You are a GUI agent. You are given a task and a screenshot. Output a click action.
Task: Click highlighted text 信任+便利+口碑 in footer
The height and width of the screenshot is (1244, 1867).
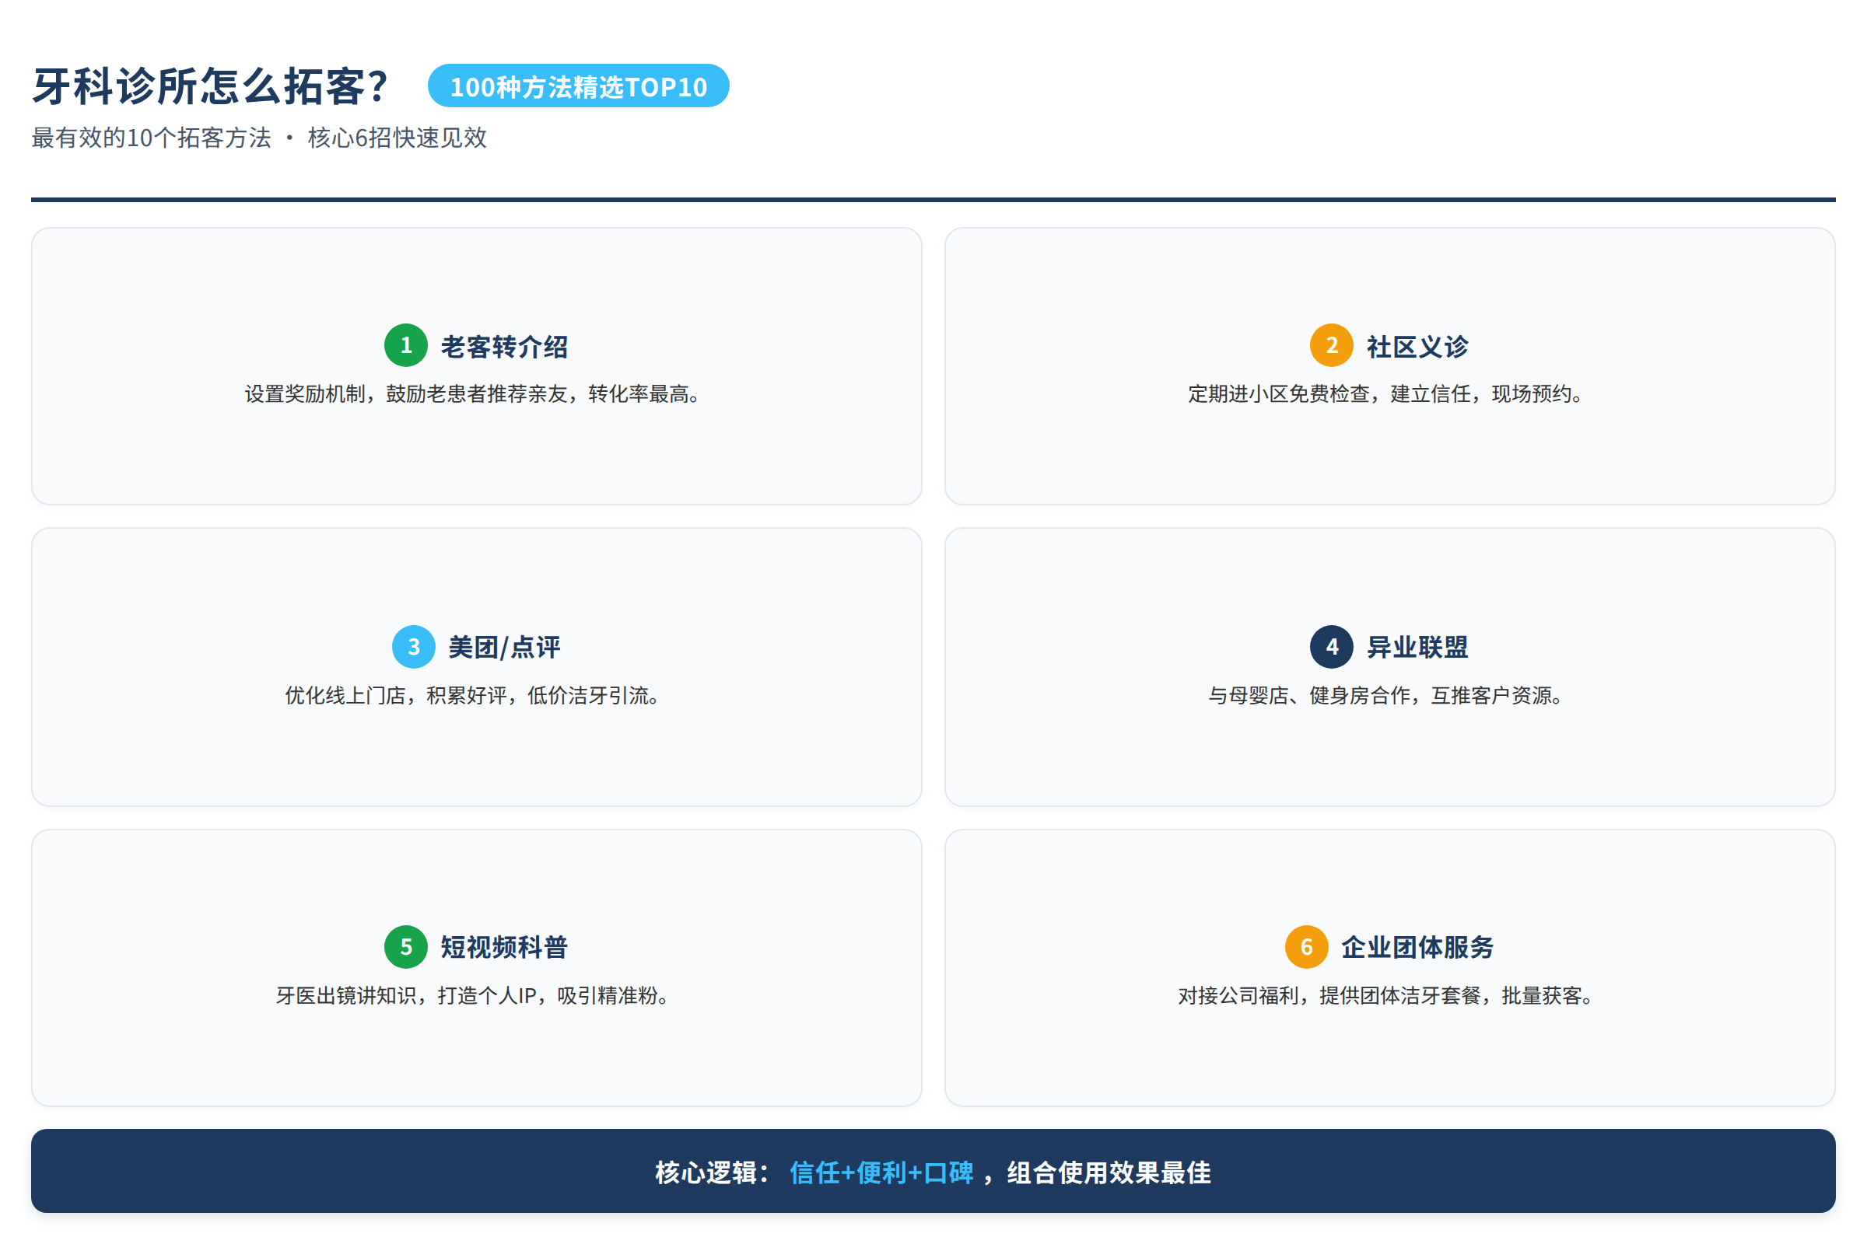pyautogui.click(x=881, y=1172)
